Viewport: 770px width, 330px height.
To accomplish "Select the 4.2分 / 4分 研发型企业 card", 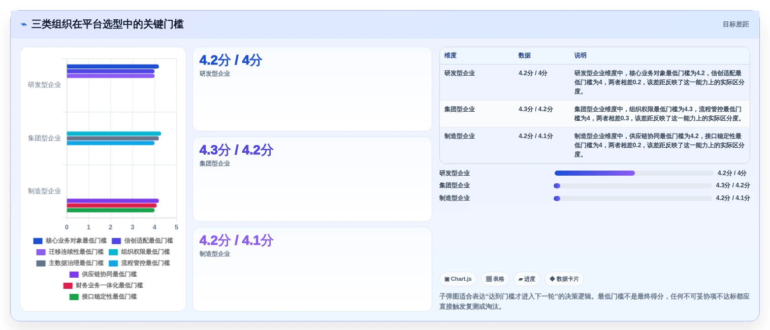I will point(312,89).
